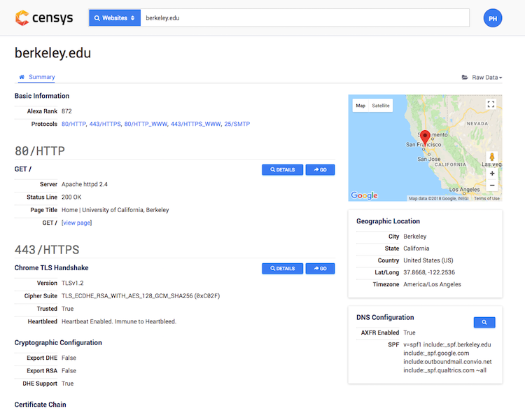The width and height of the screenshot is (525, 413).
Task: Click the Timezone value America/Los Angeles
Action: pos(433,284)
